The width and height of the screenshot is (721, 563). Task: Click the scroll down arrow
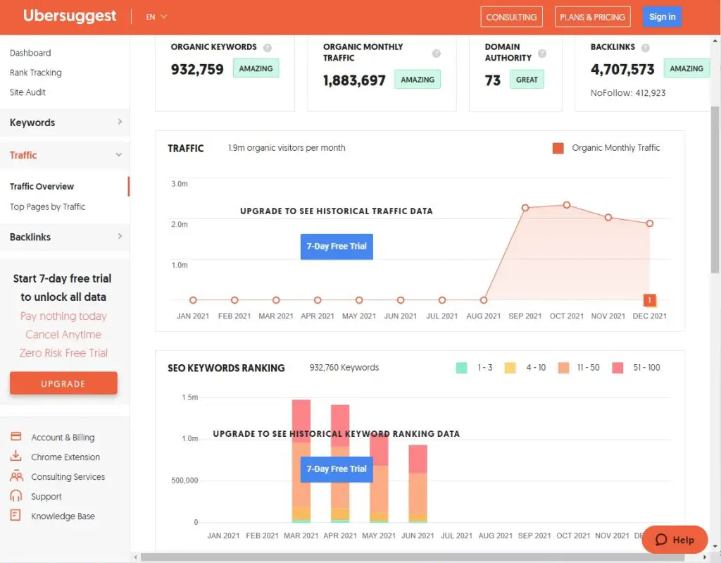pyautogui.click(x=715, y=546)
